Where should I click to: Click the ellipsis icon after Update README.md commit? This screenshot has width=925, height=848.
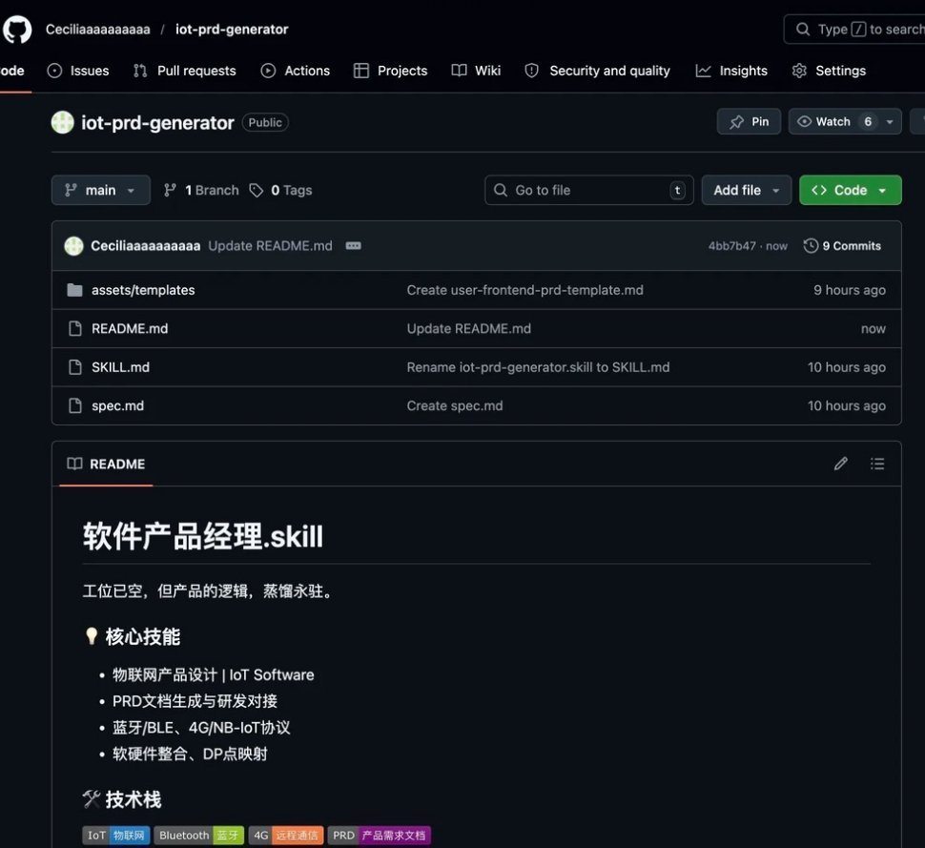click(353, 245)
